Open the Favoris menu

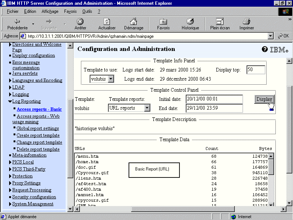[x=70, y=11]
